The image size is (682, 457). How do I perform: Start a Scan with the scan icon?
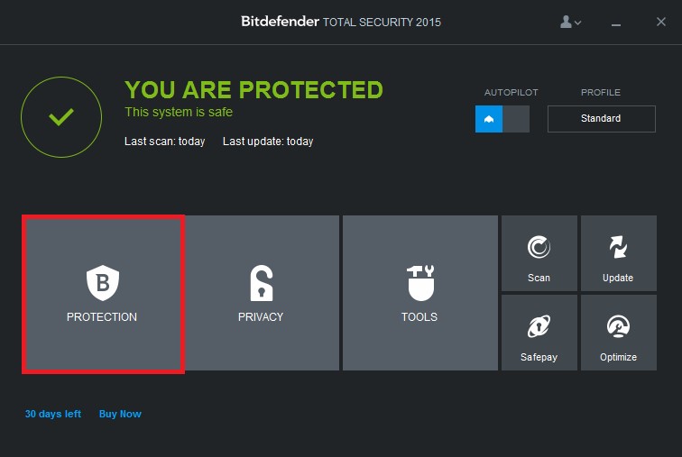point(539,247)
